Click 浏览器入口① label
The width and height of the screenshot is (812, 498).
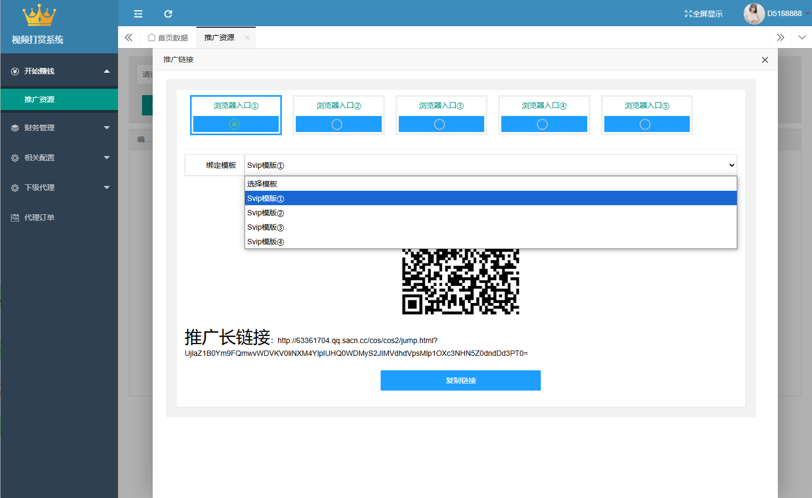click(x=236, y=106)
